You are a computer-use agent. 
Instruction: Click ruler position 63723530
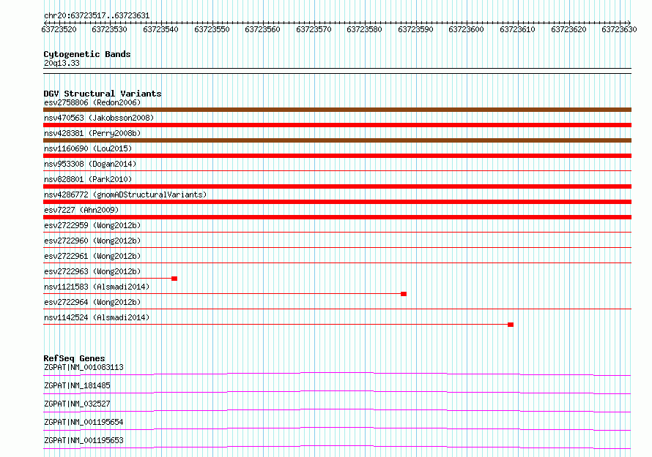[x=109, y=29]
